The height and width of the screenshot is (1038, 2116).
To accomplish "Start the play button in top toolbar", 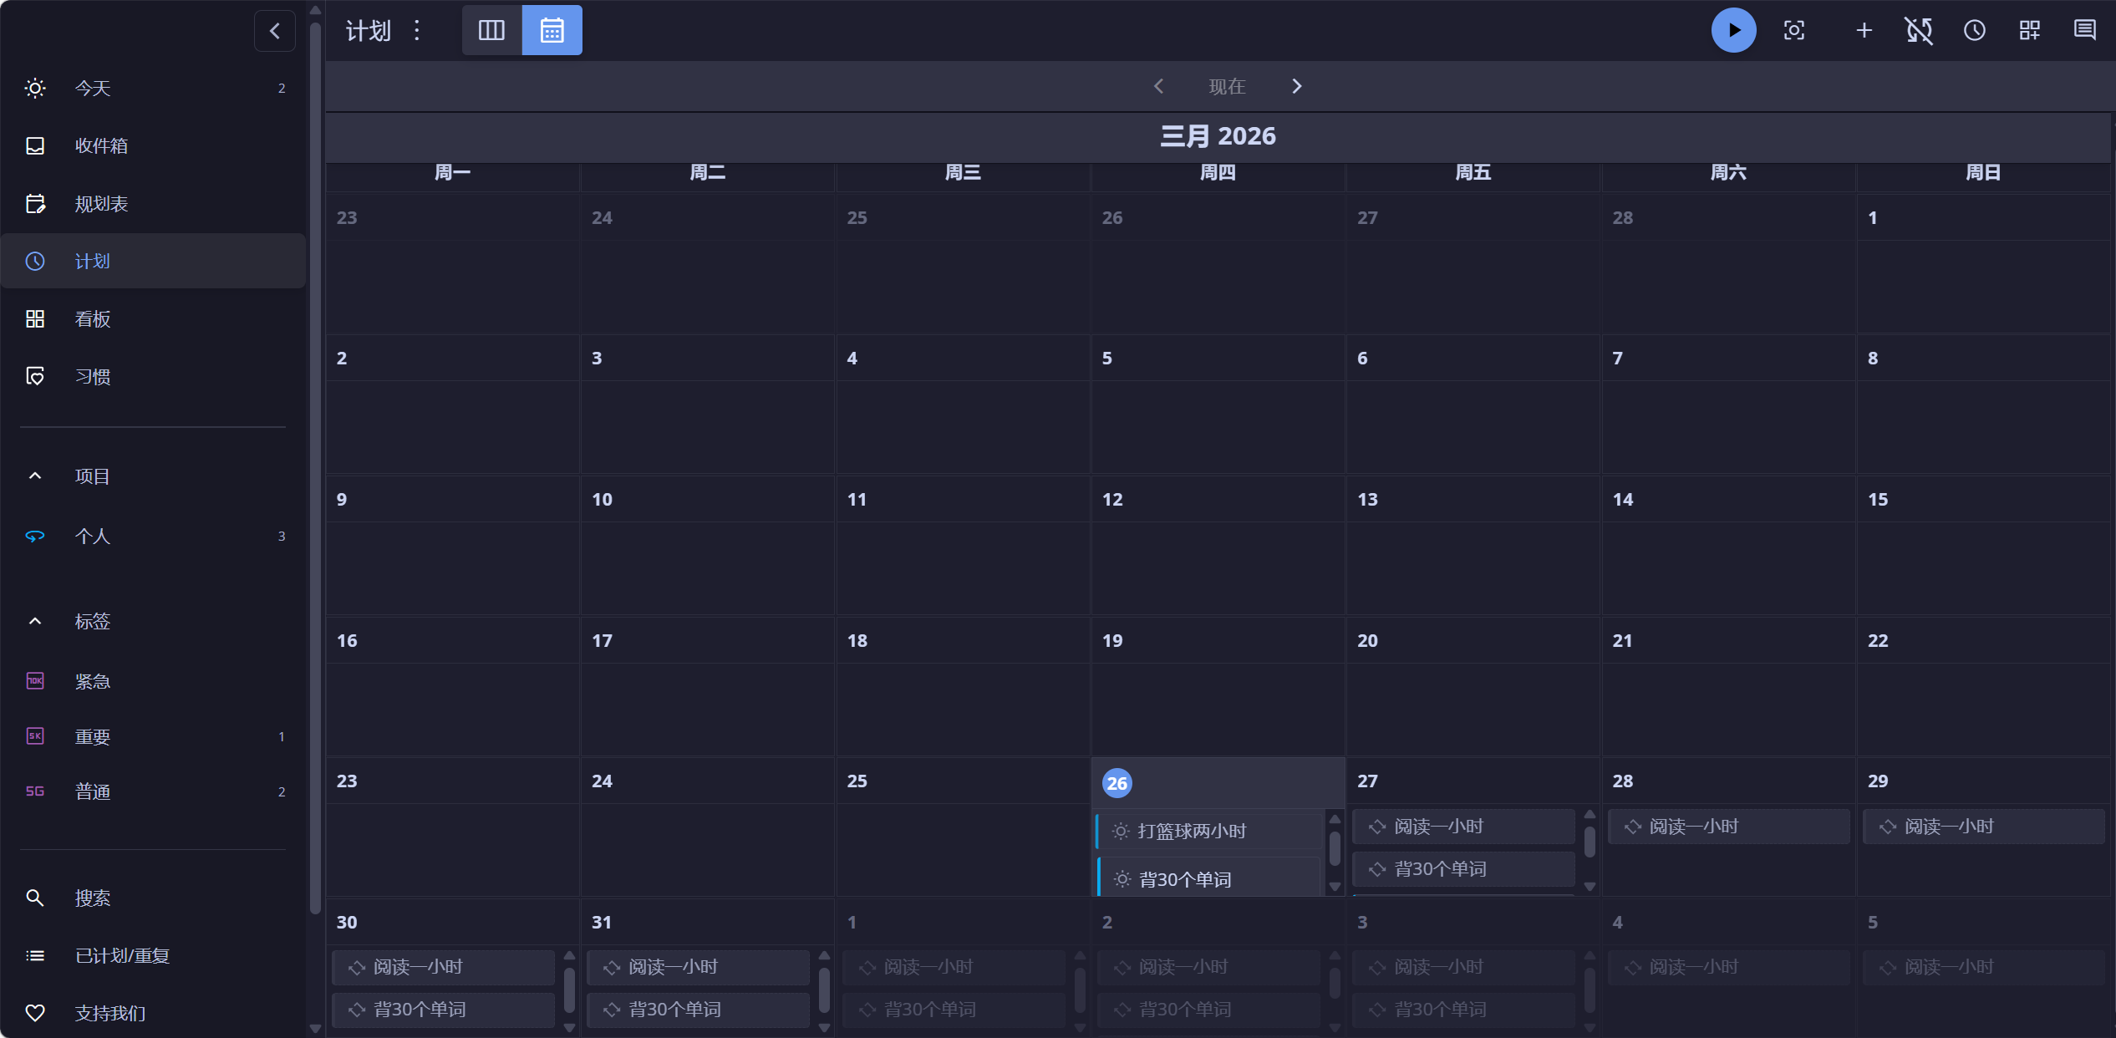I will coord(1733,31).
